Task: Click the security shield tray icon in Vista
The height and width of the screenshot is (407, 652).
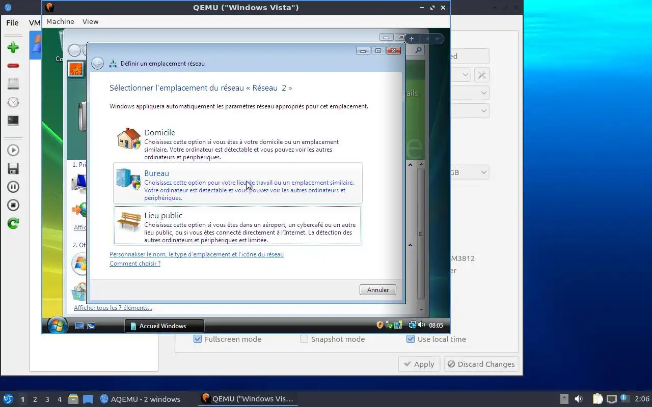Action: pyautogui.click(x=379, y=325)
